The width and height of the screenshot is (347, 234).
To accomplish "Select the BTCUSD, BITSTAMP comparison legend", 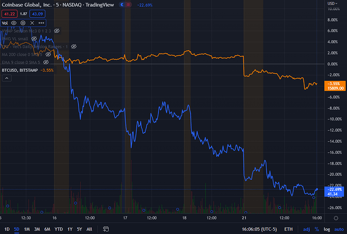I will tap(20, 70).
